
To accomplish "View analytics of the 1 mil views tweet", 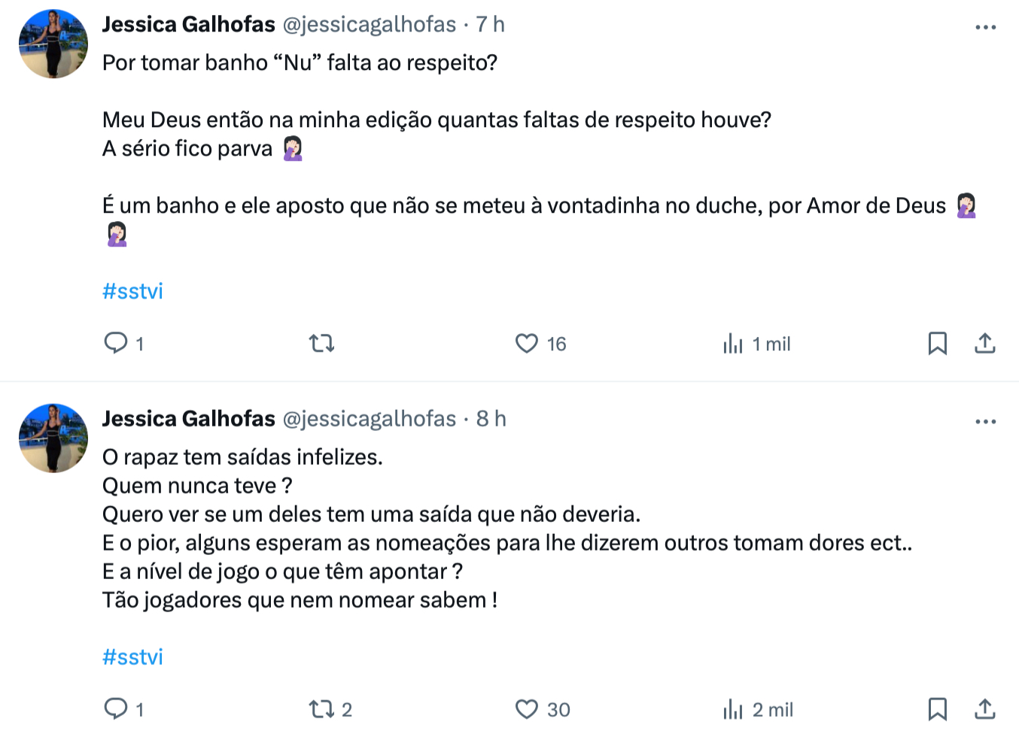I will (x=733, y=344).
